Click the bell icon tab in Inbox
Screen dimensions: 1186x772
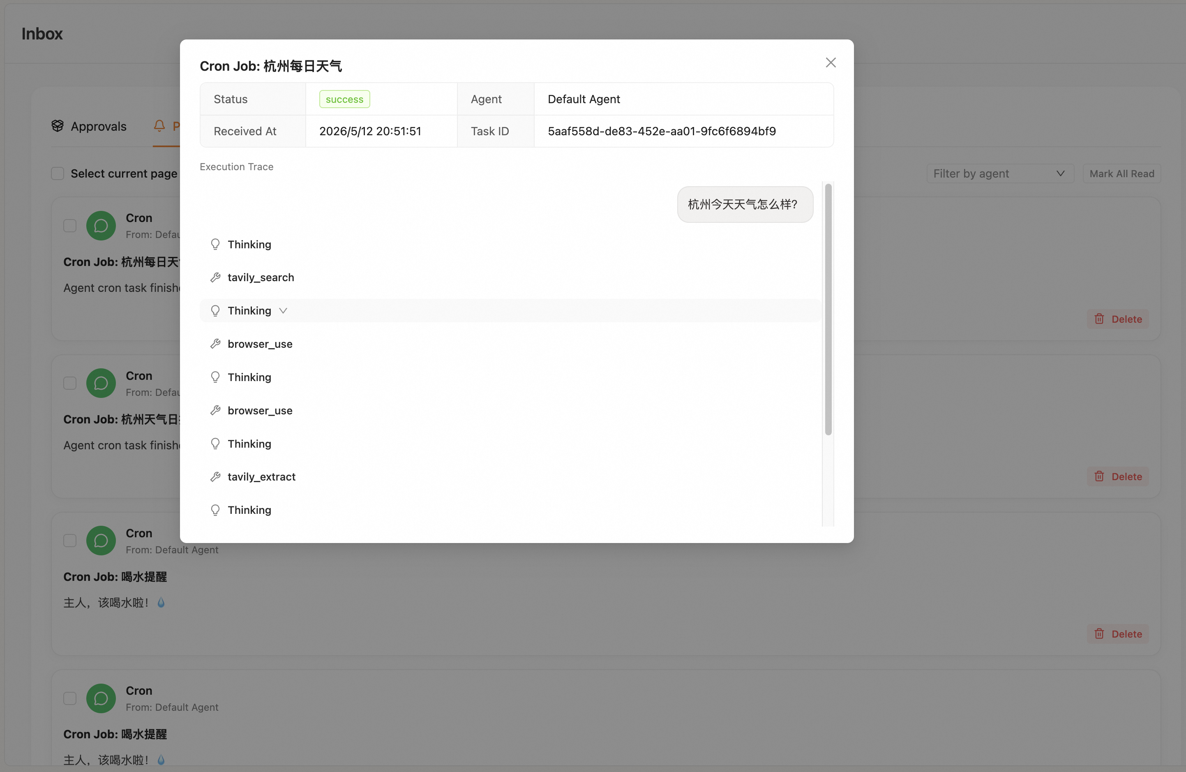point(159,126)
